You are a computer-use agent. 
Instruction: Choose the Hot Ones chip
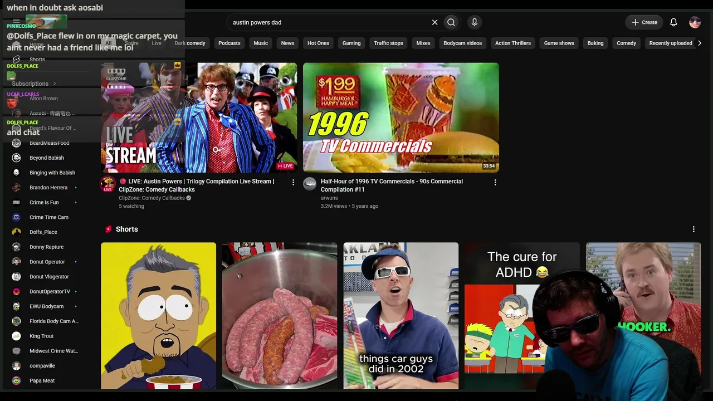click(x=318, y=43)
